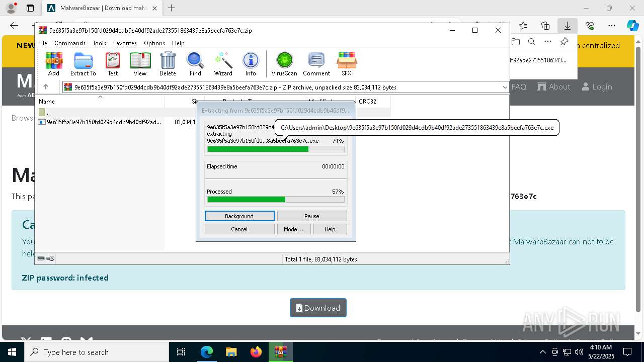Run VirusScan from the toolbar

284,64
